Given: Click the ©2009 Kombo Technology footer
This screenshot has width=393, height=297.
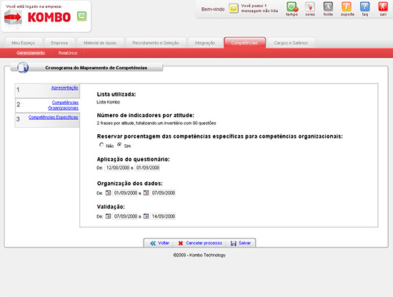Looking at the screenshot, I should pyautogui.click(x=199, y=255).
